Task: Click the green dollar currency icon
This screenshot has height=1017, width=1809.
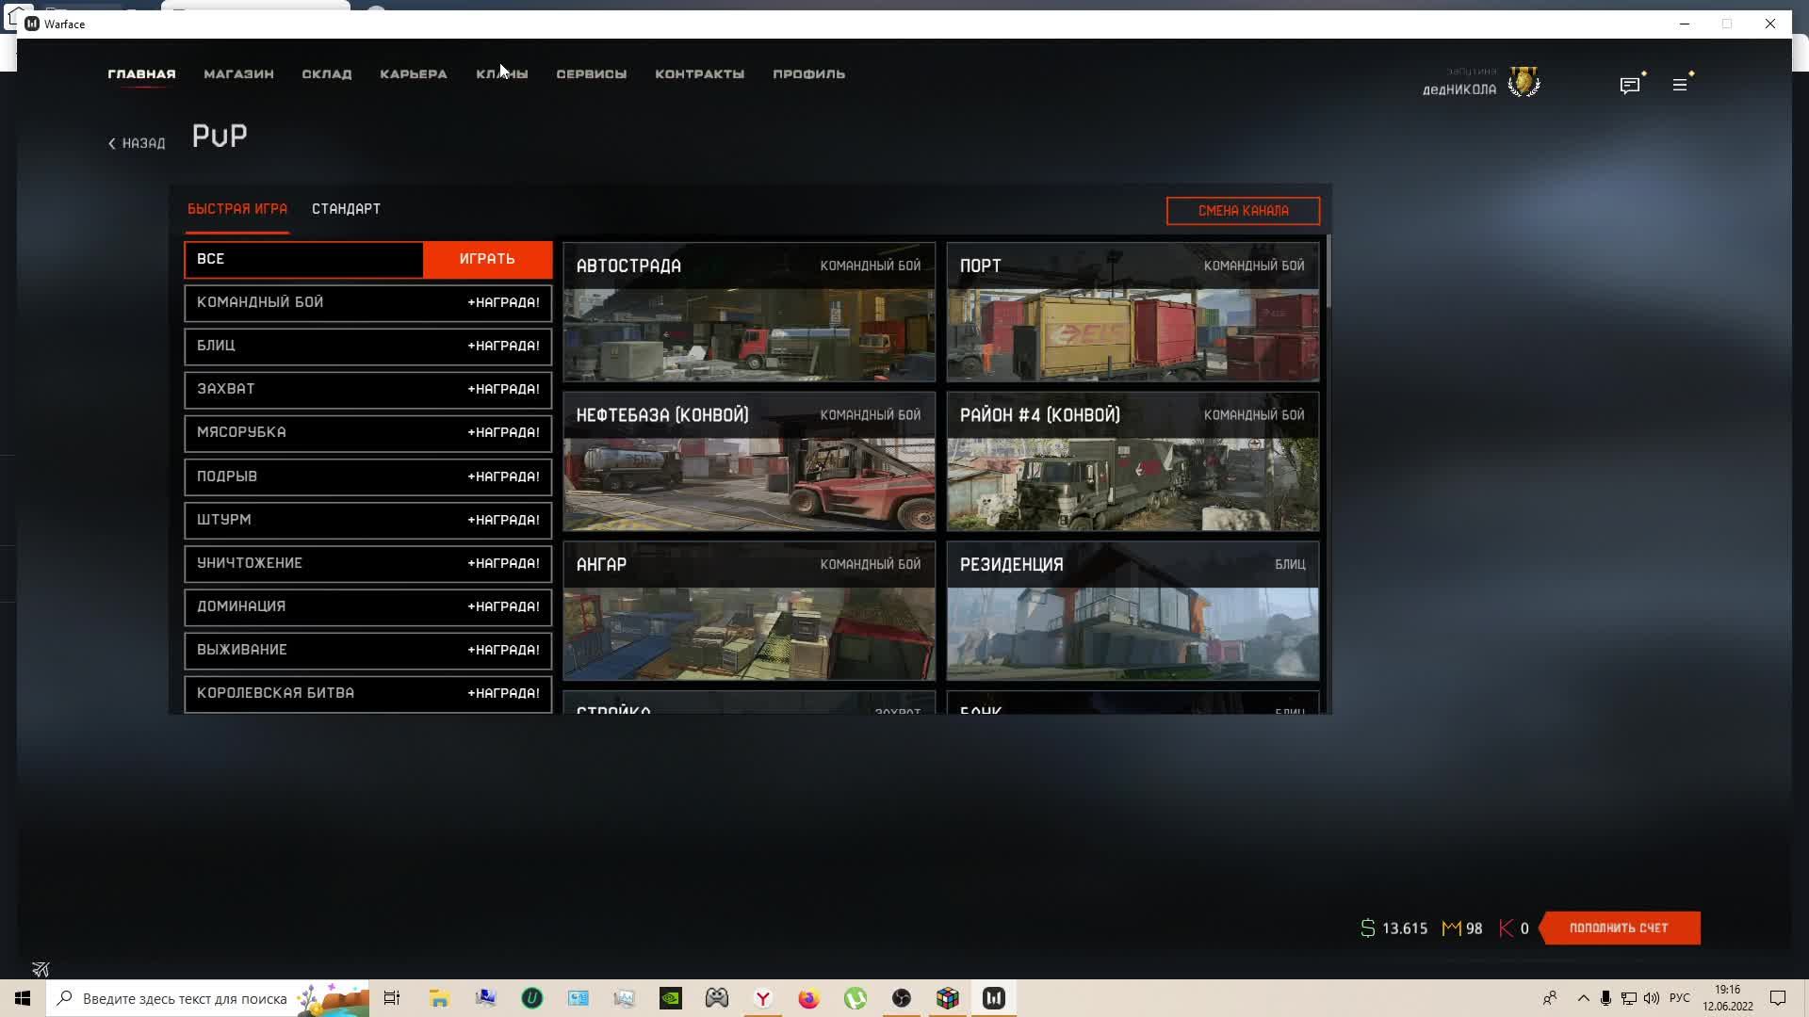Action: (x=1367, y=928)
